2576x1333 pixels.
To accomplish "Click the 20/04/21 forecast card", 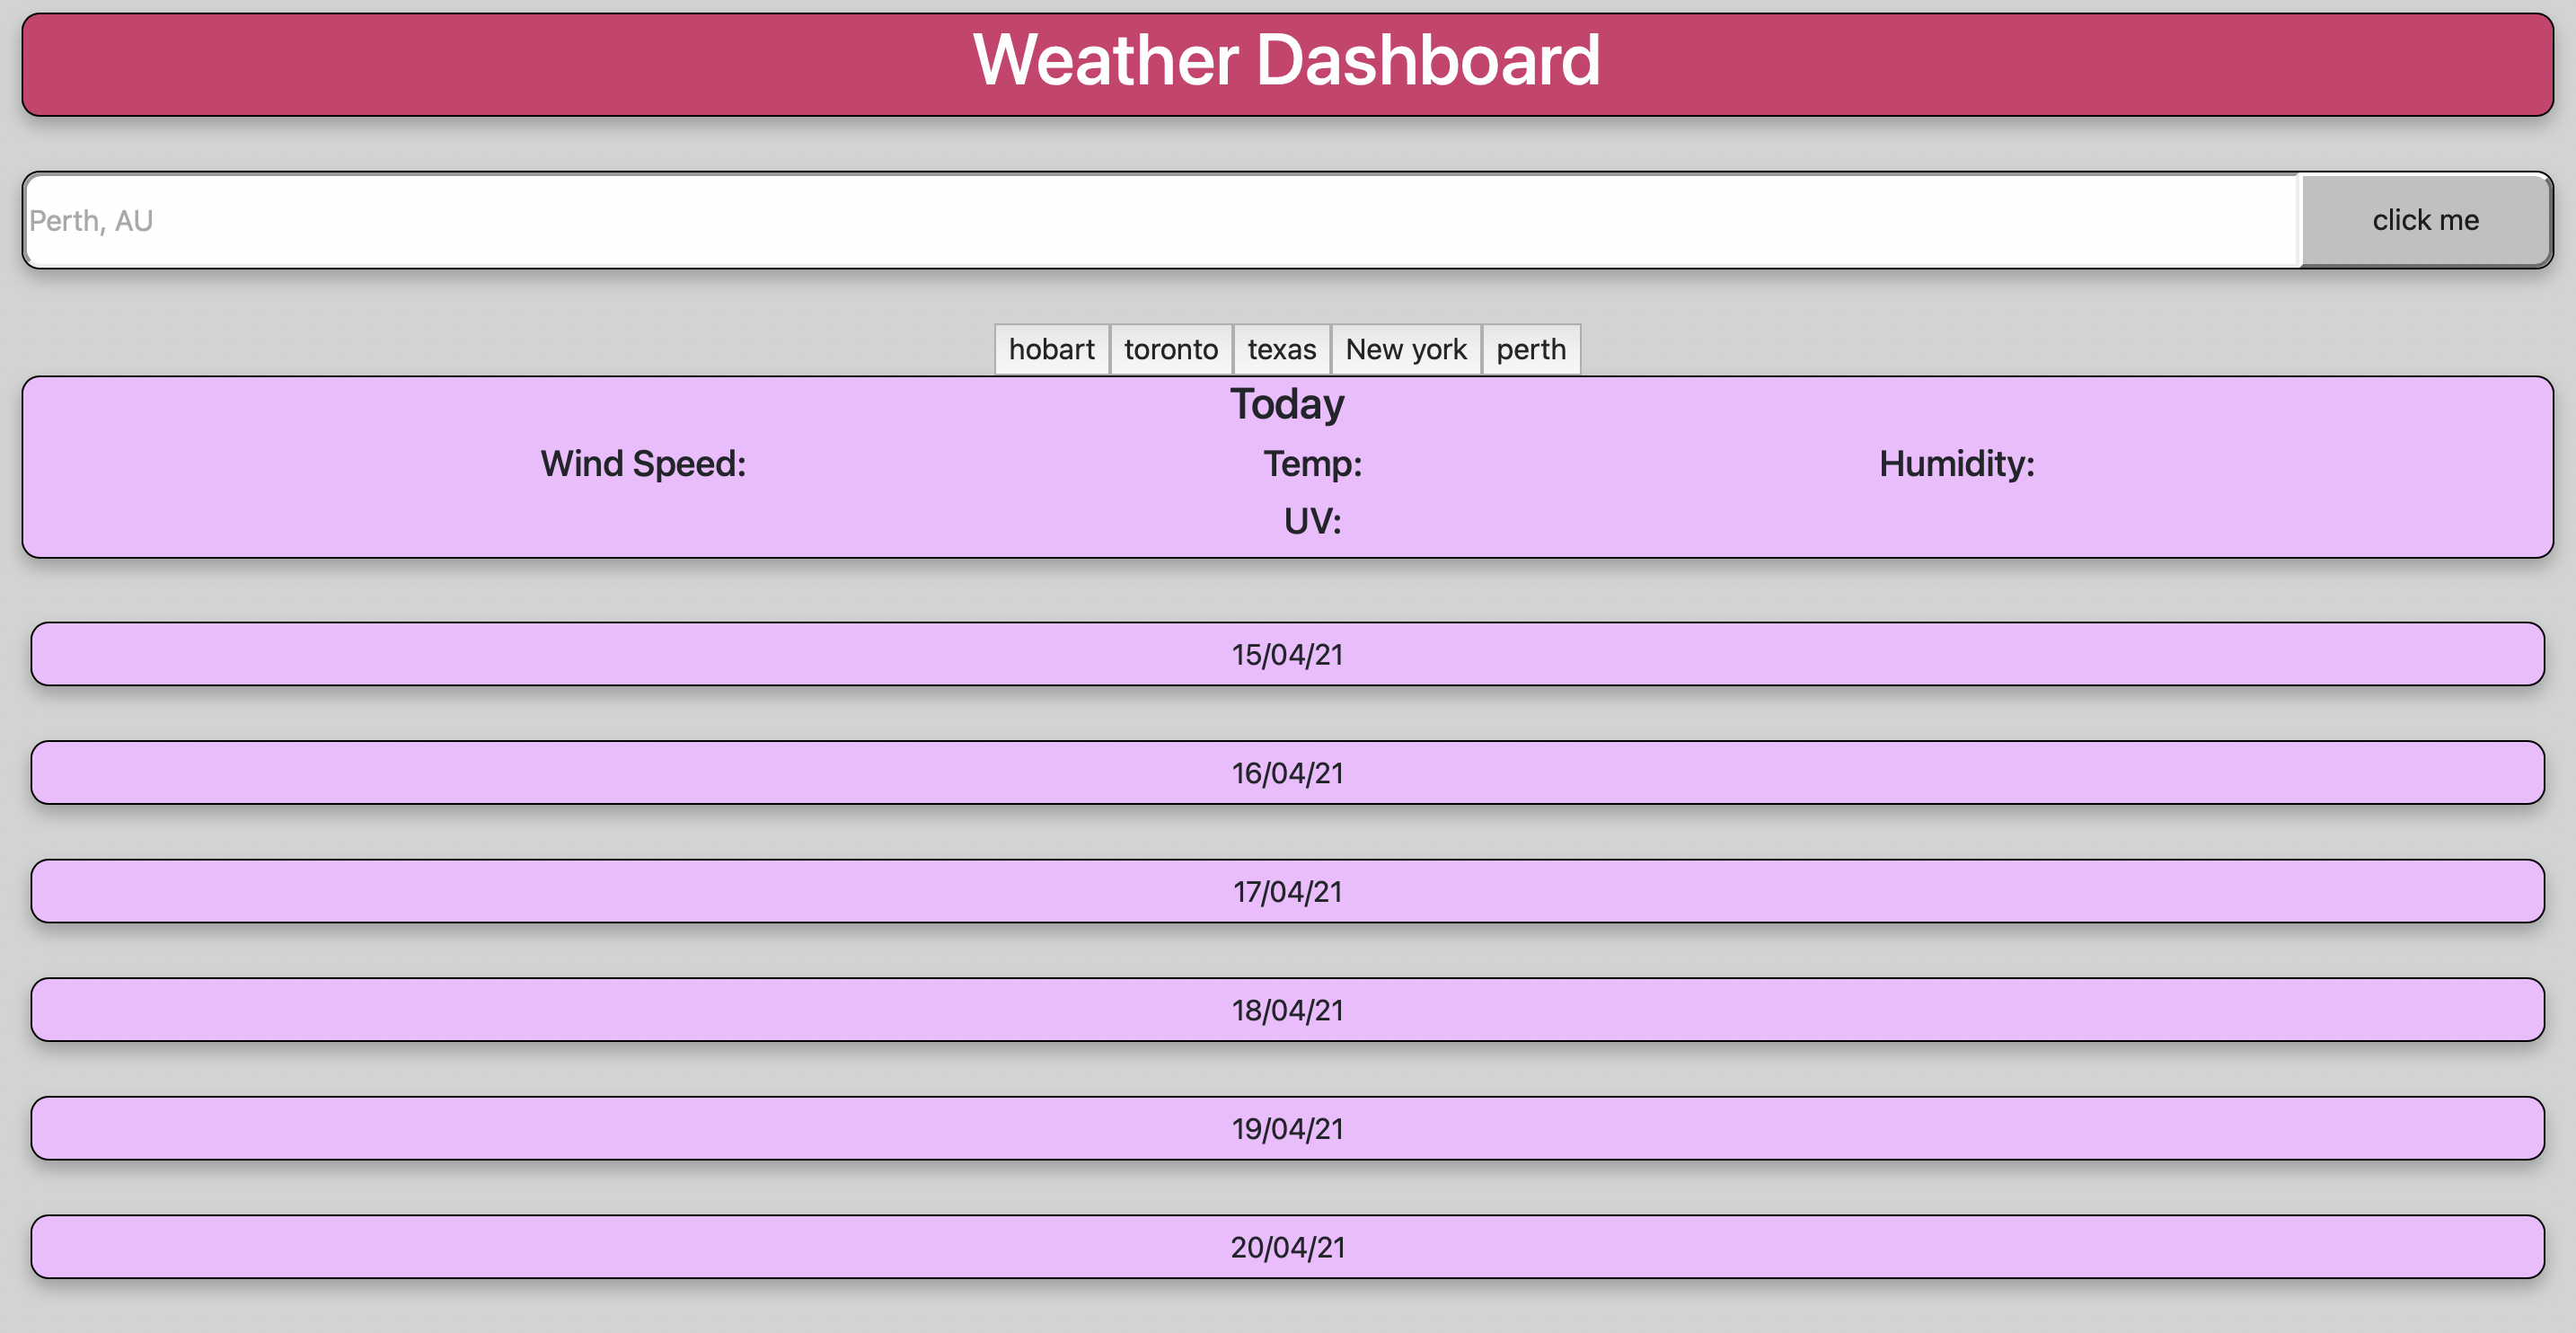I will coord(1287,1246).
